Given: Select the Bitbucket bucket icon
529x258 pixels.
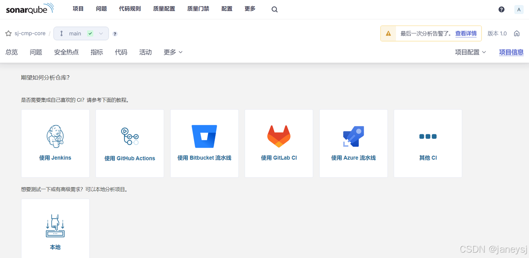Looking at the screenshot, I should coord(204,136).
